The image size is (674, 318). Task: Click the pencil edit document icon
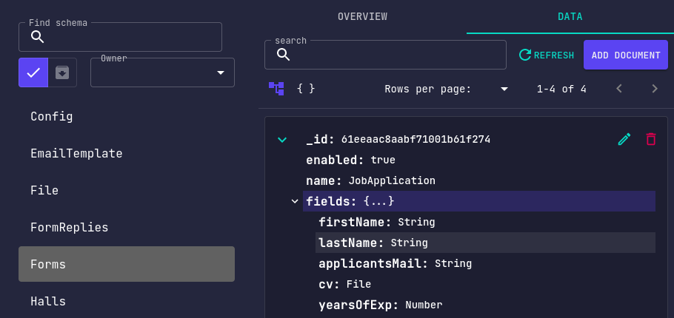(624, 140)
